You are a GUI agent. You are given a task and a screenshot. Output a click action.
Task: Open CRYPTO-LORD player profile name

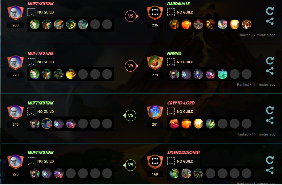pyautogui.click(x=181, y=103)
